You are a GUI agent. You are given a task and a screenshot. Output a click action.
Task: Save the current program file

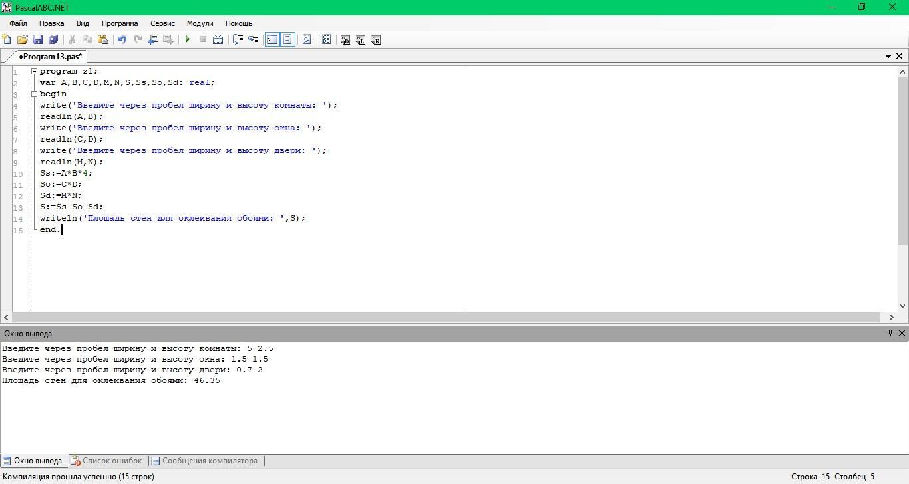(x=38, y=40)
